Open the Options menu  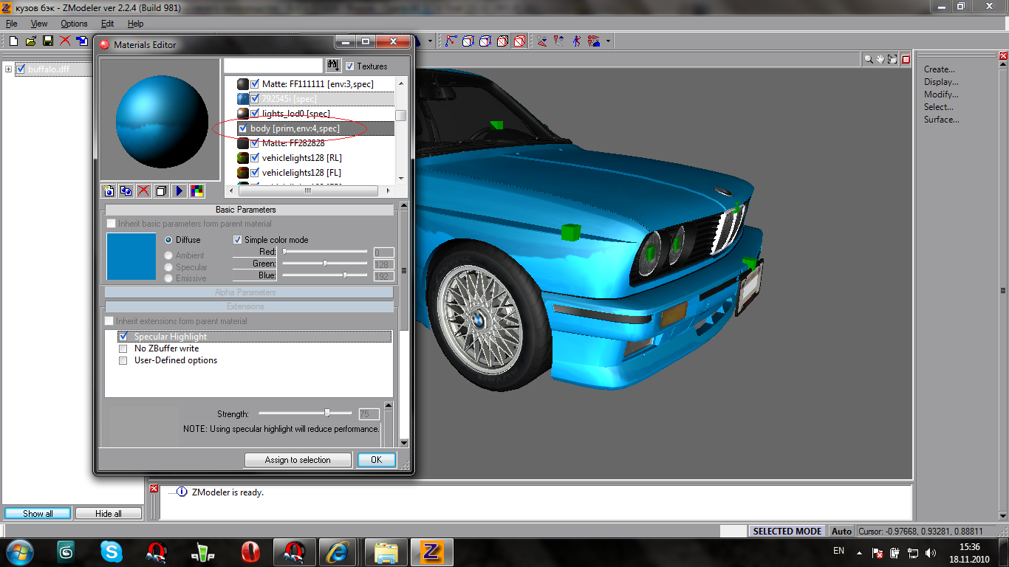tap(74, 24)
